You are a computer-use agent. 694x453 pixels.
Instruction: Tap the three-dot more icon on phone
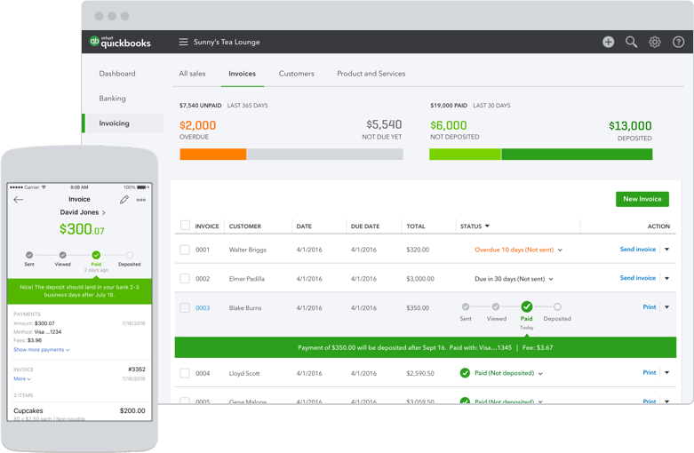click(x=140, y=200)
